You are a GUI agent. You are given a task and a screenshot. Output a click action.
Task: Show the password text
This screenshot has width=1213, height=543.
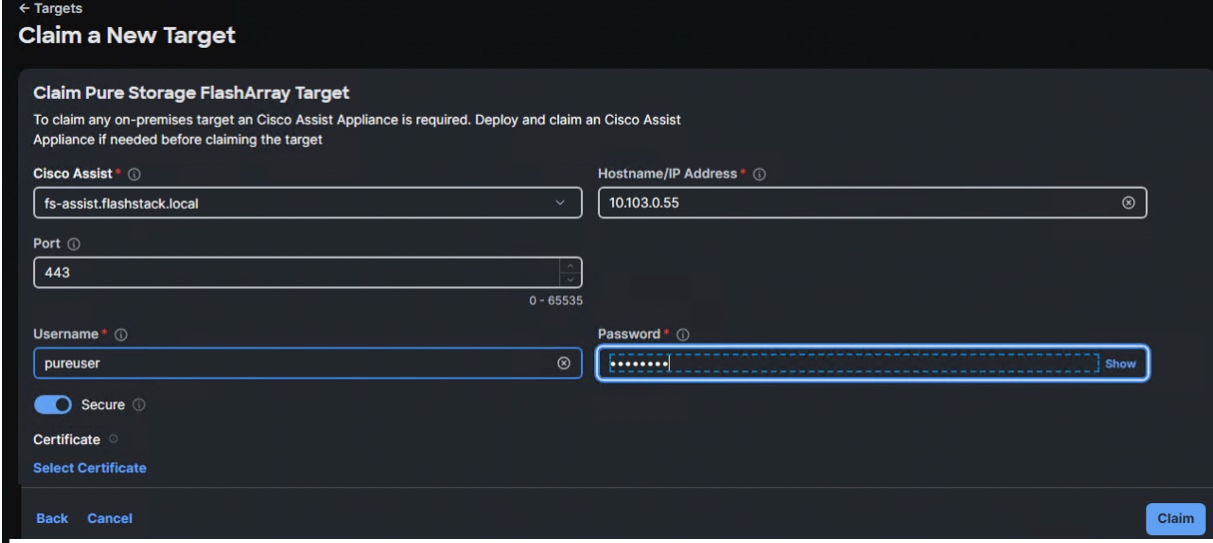click(x=1120, y=363)
